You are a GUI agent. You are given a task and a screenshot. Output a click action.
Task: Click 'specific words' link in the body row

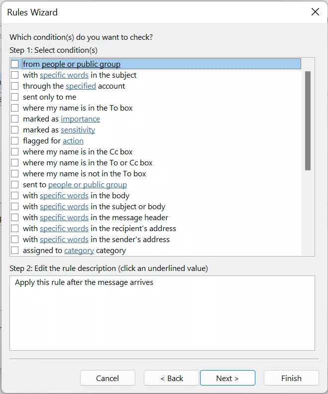click(64, 196)
